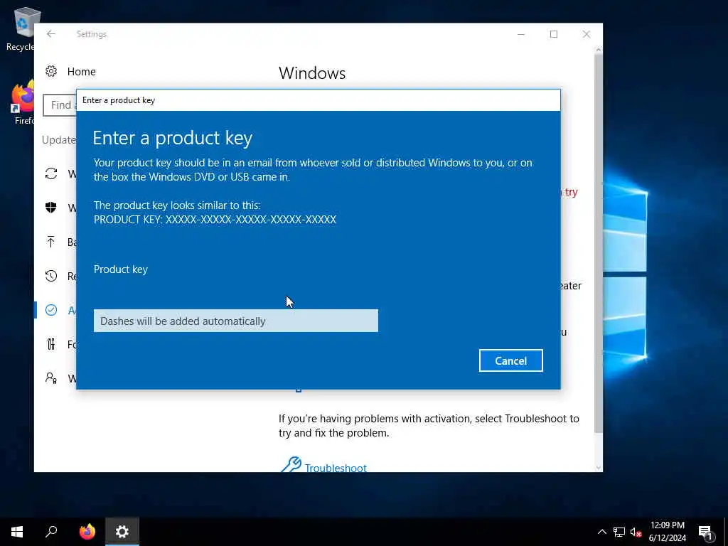The height and width of the screenshot is (546, 728).
Task: Open the taskbar clock and date
Action: [x=667, y=532]
